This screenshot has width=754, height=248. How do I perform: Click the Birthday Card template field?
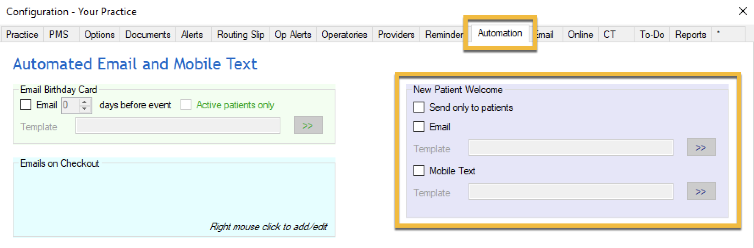[177, 126]
